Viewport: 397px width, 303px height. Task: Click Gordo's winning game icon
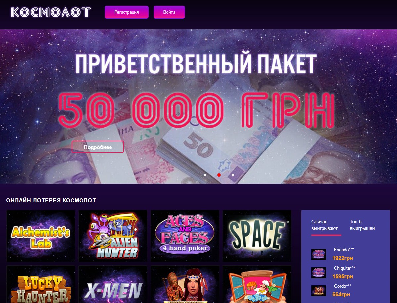(319, 291)
